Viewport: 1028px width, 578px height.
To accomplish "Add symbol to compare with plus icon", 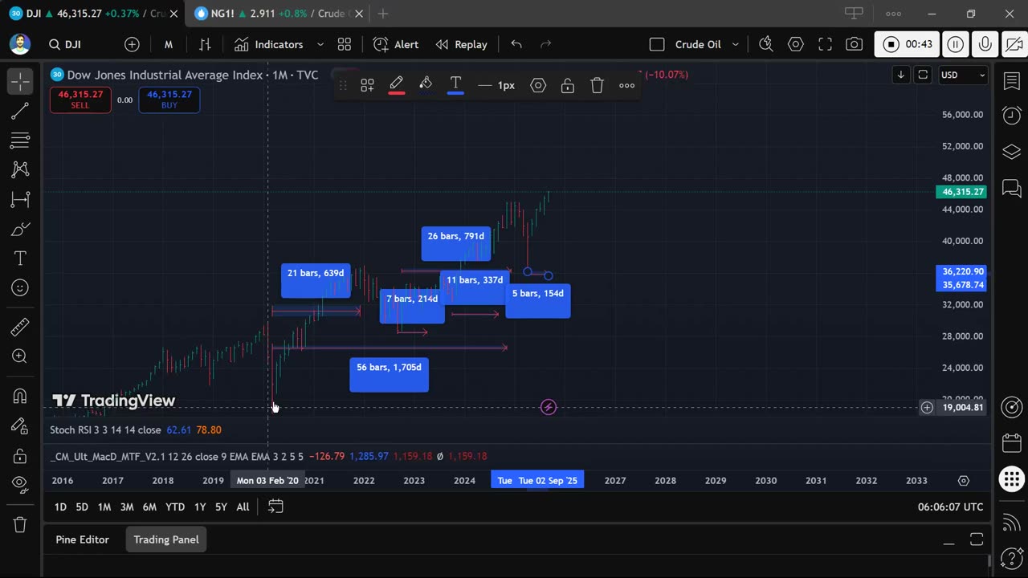I will pyautogui.click(x=132, y=44).
